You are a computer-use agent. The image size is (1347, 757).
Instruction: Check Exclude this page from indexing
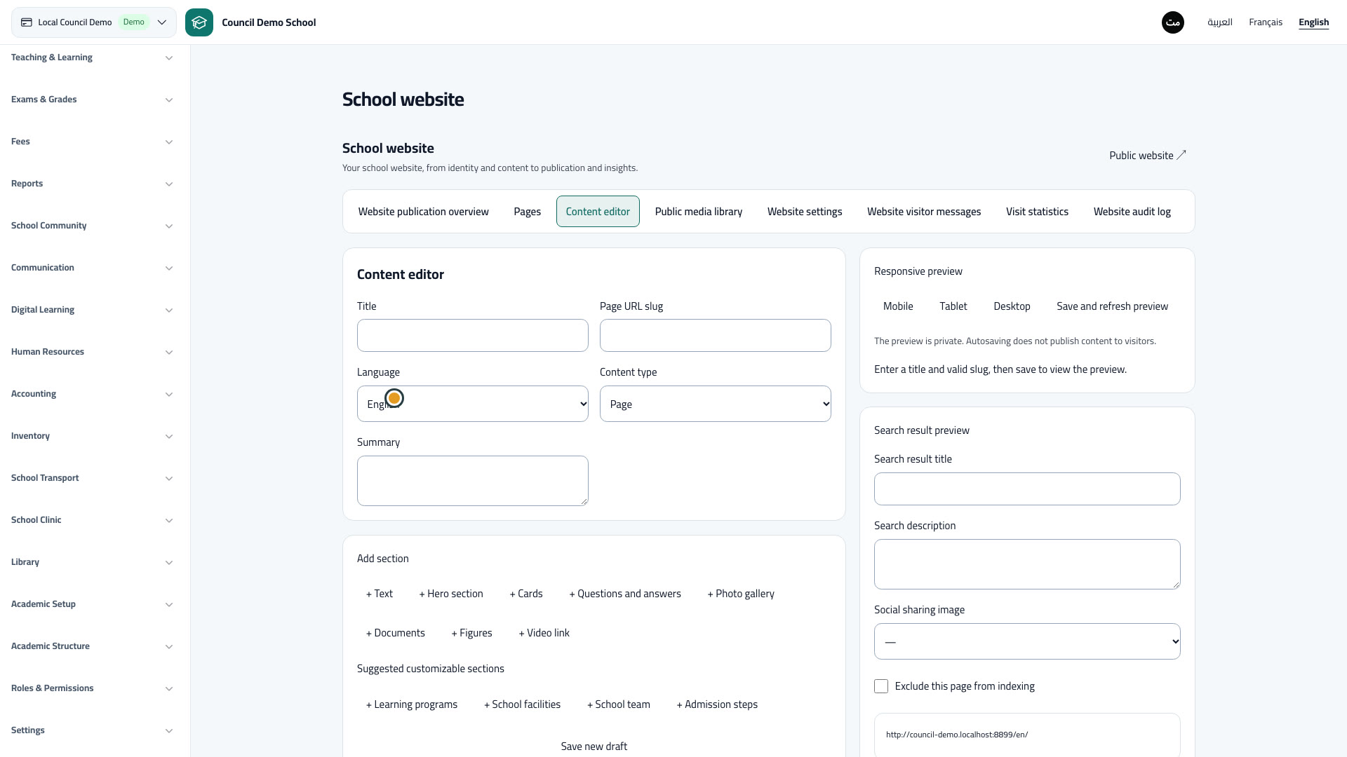(881, 686)
